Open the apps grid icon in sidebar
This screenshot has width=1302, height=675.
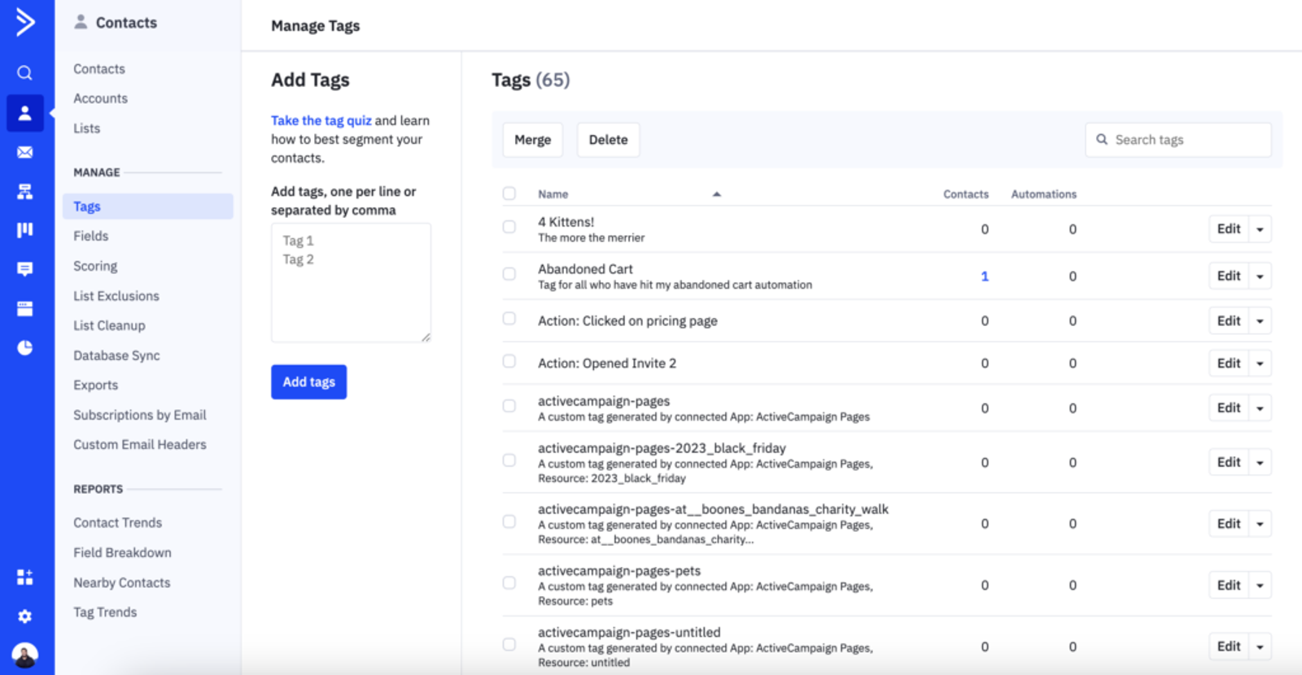click(25, 577)
